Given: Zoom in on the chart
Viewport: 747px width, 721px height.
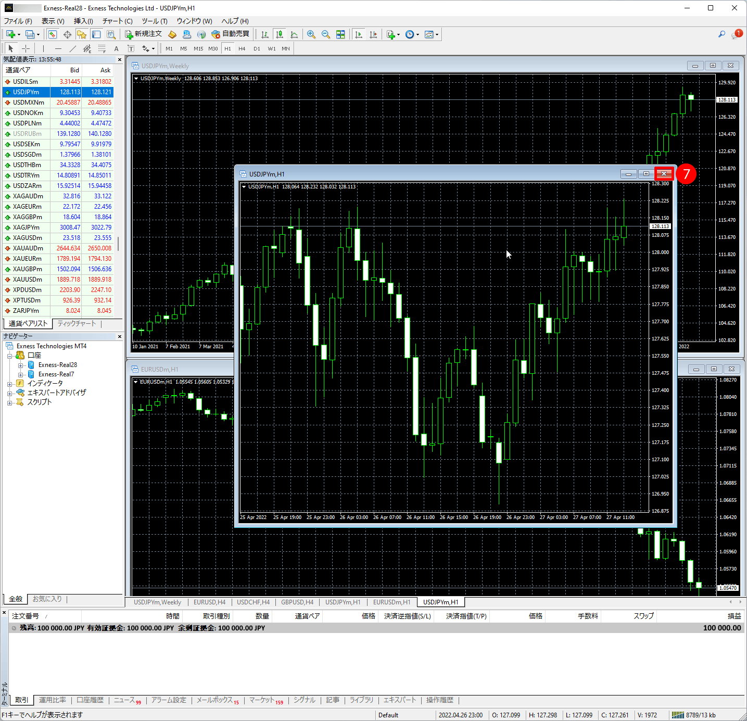Looking at the screenshot, I should [311, 34].
